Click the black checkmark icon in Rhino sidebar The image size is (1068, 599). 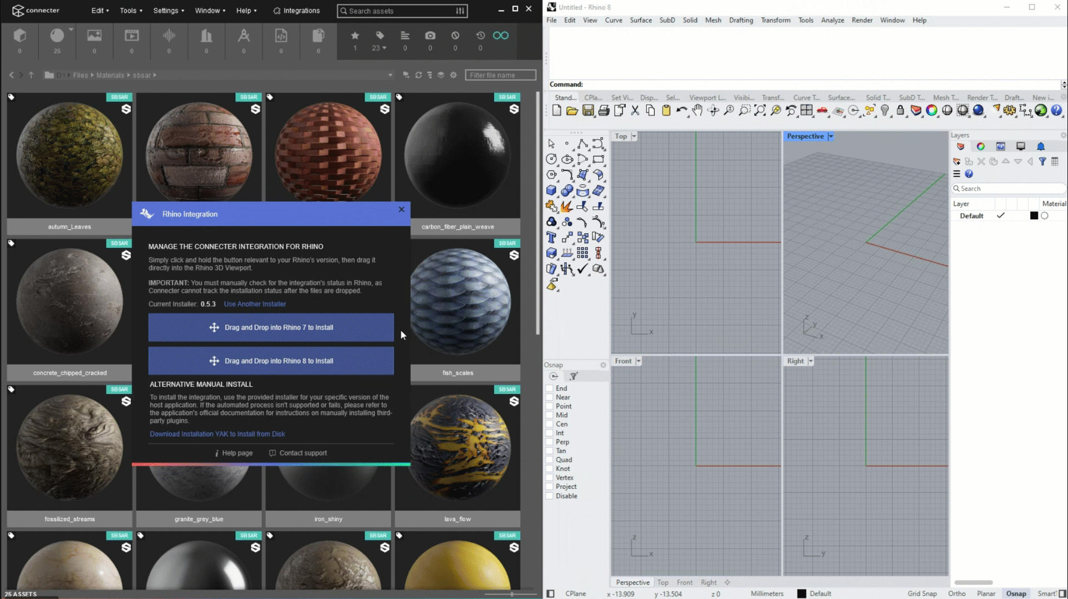point(582,269)
